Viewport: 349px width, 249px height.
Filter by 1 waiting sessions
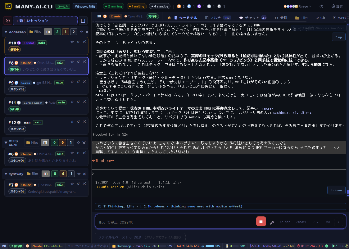[137, 6]
